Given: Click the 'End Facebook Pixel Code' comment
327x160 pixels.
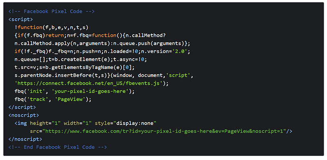Looking at the screenshot, I should click(58, 147).
